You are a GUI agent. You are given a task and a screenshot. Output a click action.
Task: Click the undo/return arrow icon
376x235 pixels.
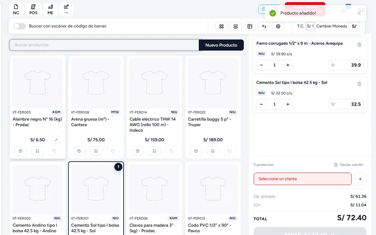pos(264,26)
